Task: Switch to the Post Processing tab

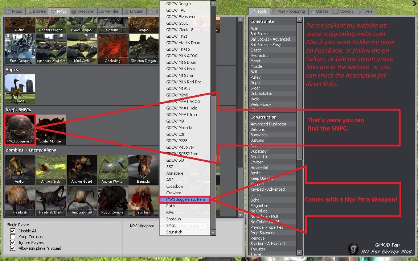Action: [x=288, y=12]
